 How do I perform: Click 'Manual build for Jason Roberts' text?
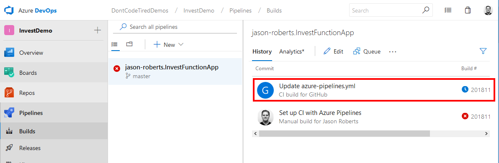319,121
